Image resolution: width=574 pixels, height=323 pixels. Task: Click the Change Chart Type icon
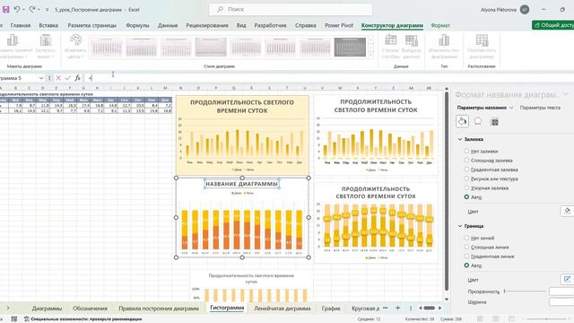[444, 47]
